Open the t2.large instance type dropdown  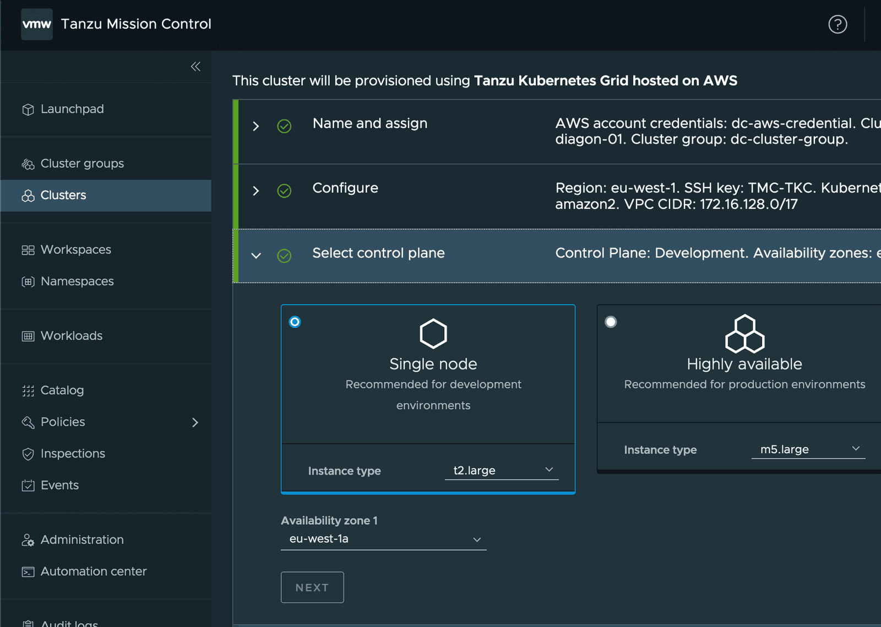(x=501, y=470)
